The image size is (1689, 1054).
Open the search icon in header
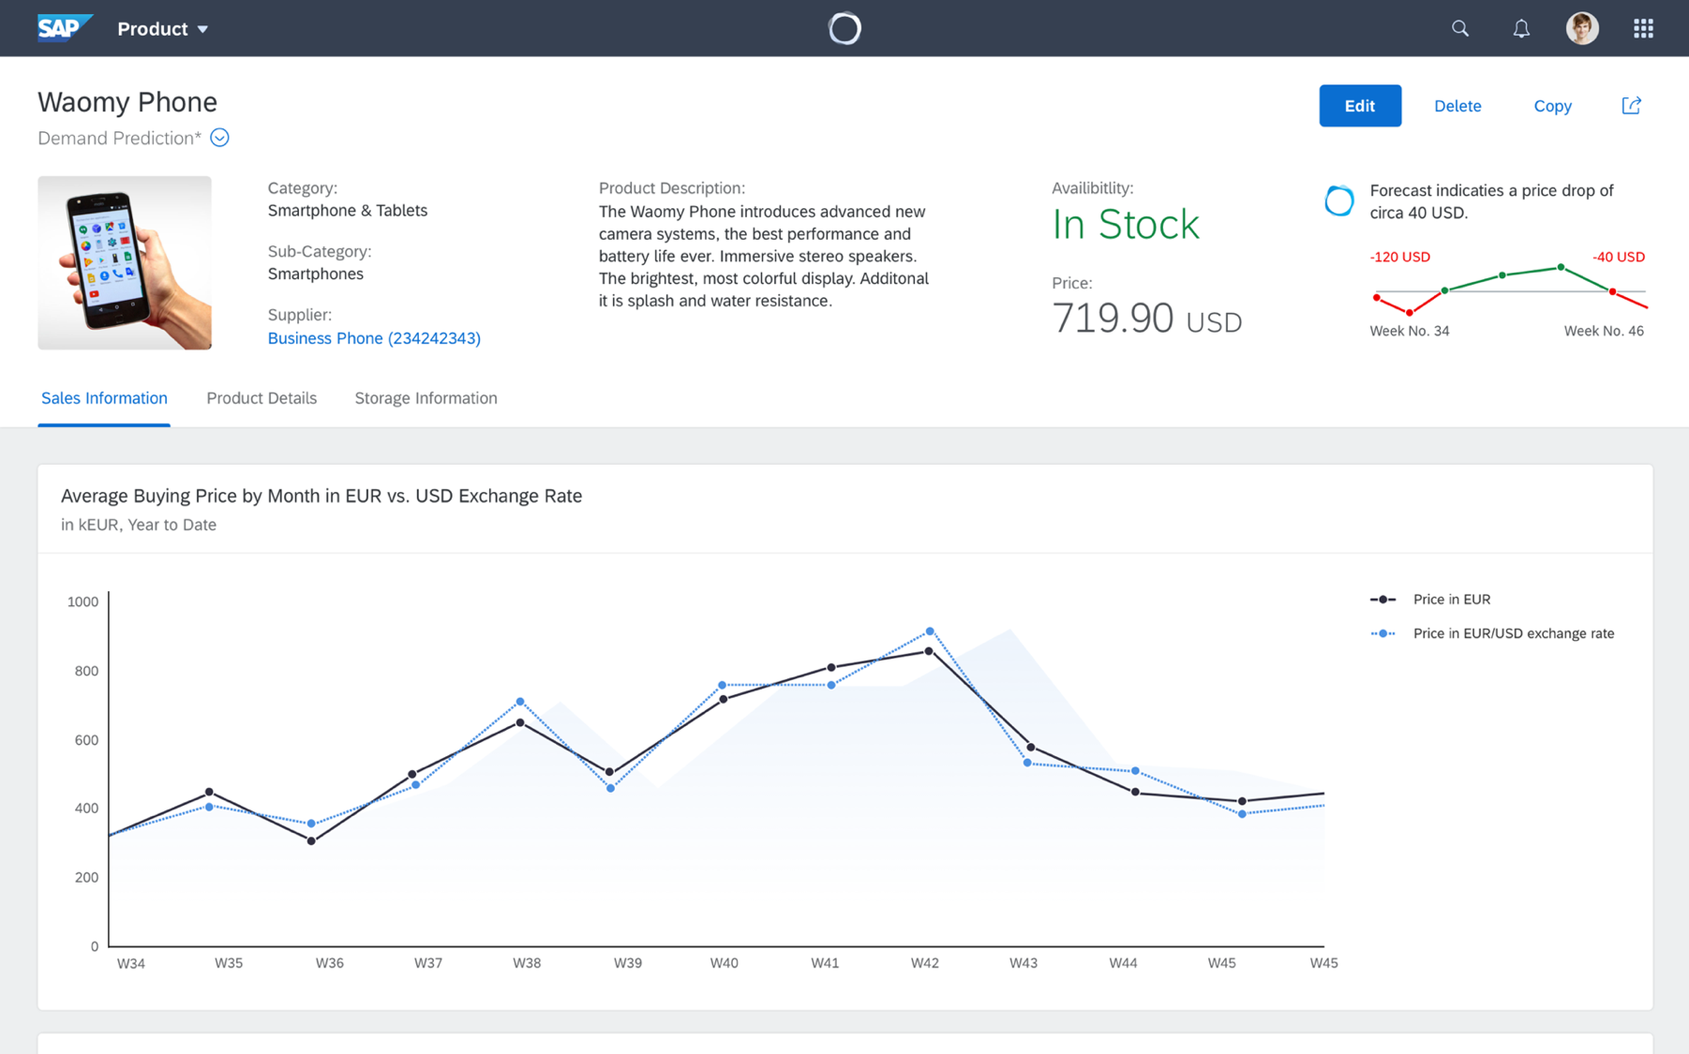point(1459,28)
